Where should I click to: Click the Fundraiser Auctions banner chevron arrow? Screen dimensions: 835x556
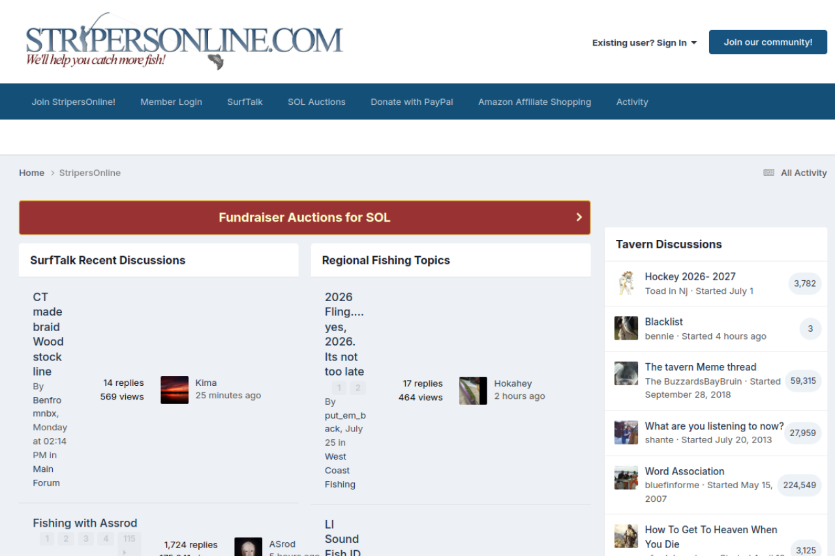pyautogui.click(x=579, y=217)
